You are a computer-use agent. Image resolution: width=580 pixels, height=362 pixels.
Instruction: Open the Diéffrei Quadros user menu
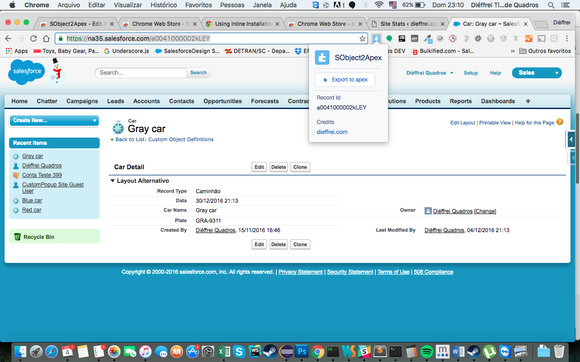(x=430, y=73)
